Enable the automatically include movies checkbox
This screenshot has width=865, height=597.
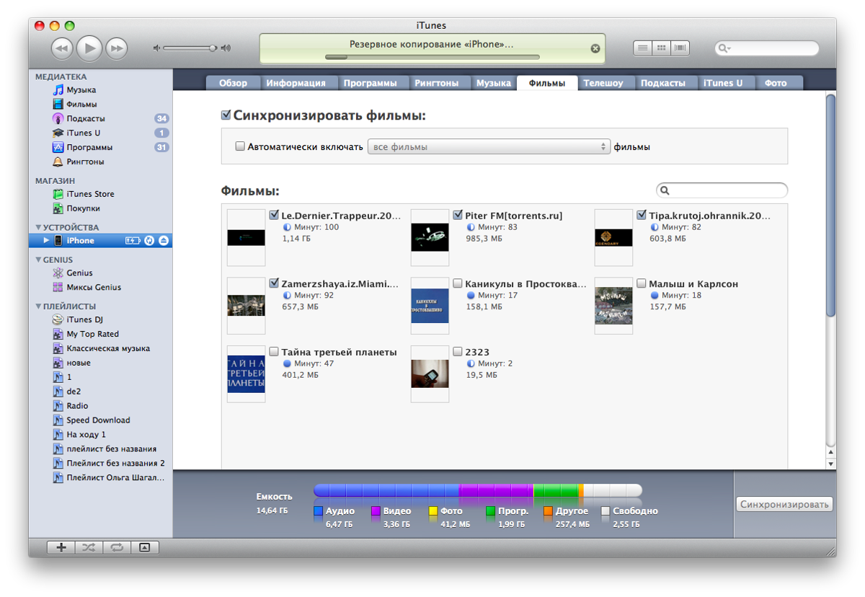click(241, 146)
